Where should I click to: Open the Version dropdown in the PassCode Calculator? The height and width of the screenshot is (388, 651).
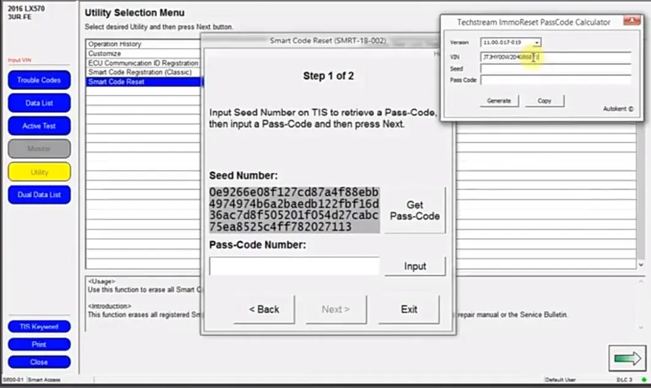pos(537,43)
